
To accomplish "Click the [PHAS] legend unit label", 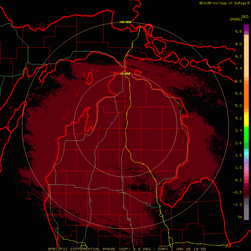I will tap(236, 19).
